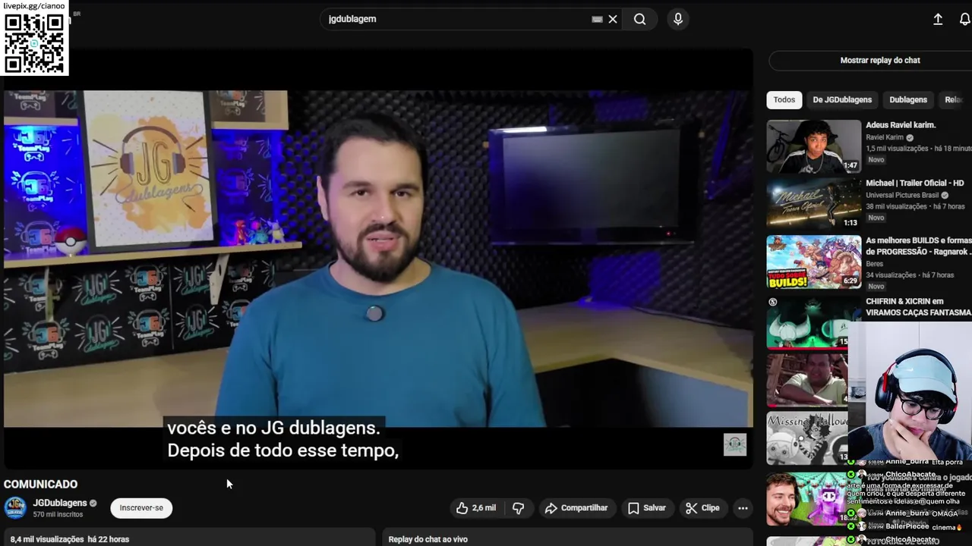The height and width of the screenshot is (546, 972).
Task: Clear the search box with the X icon
Action: (613, 19)
